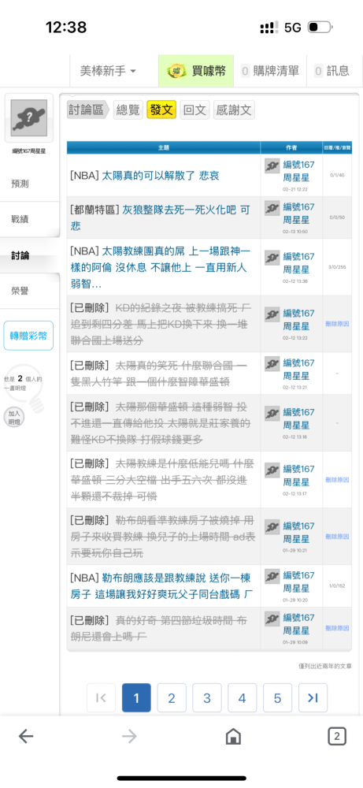Expand the 美棒新手 dropdown menu

click(x=108, y=71)
